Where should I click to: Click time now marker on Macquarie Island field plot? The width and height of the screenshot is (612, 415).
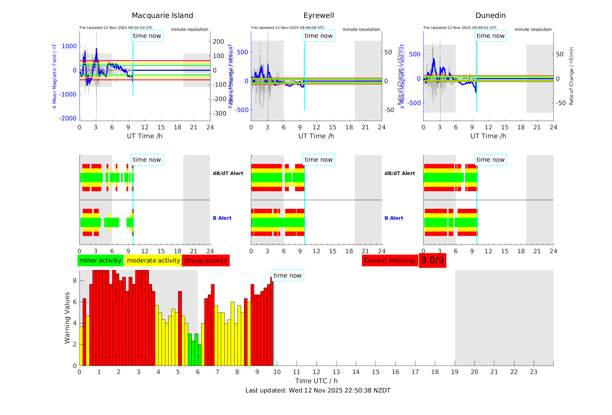pos(147,36)
